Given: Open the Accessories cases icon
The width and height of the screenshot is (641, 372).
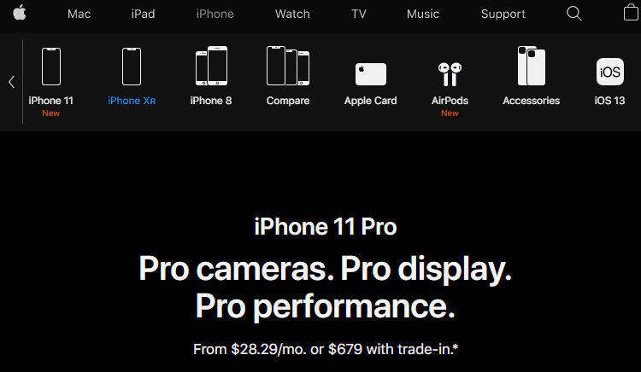Looking at the screenshot, I should coord(531,66).
